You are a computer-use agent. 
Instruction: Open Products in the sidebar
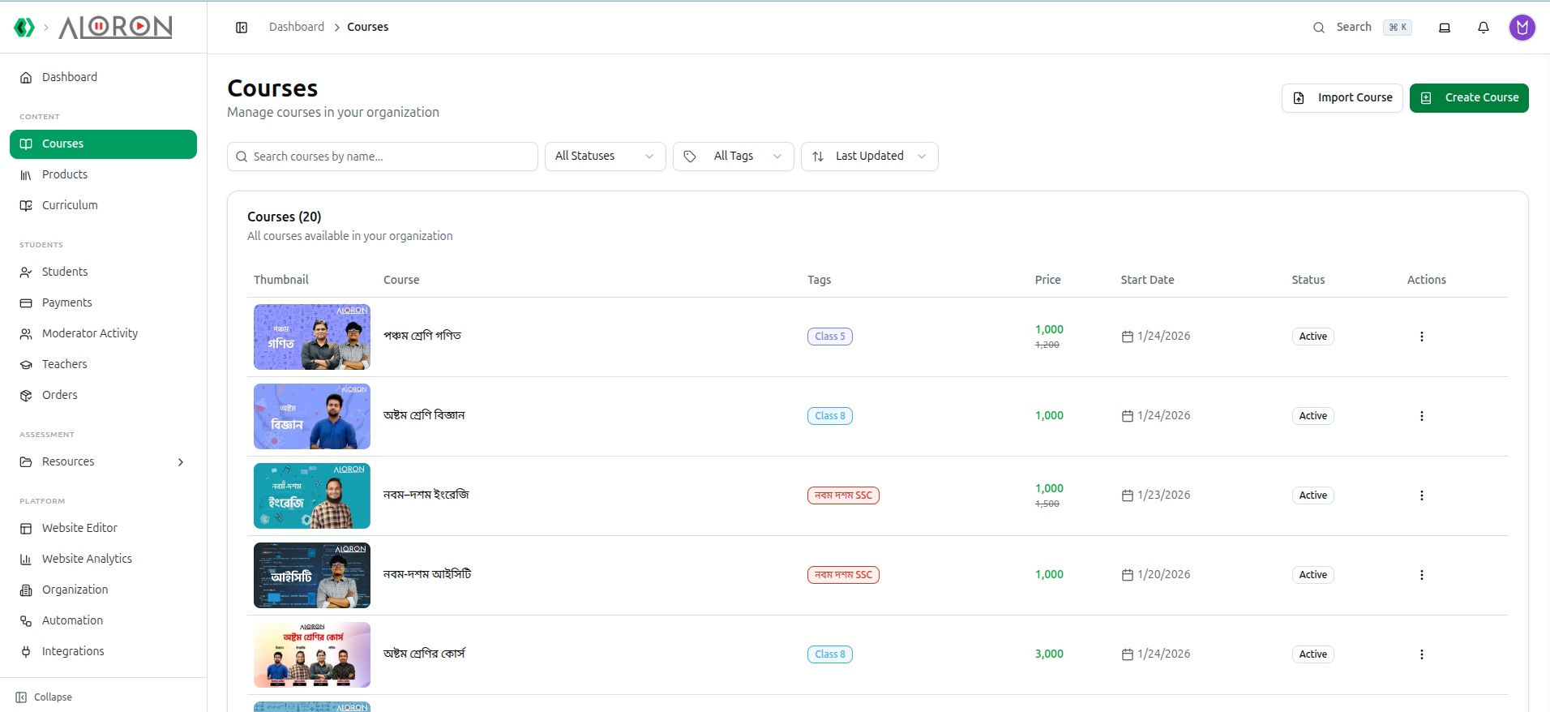tap(103, 174)
